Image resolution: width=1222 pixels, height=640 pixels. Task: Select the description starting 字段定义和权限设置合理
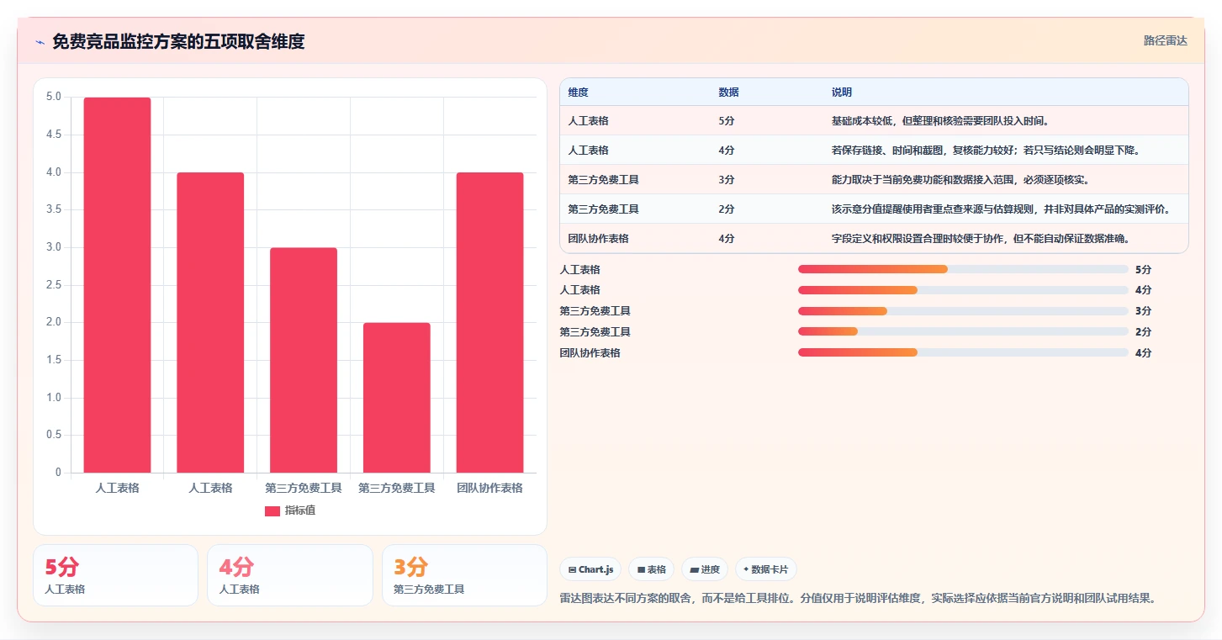point(981,239)
